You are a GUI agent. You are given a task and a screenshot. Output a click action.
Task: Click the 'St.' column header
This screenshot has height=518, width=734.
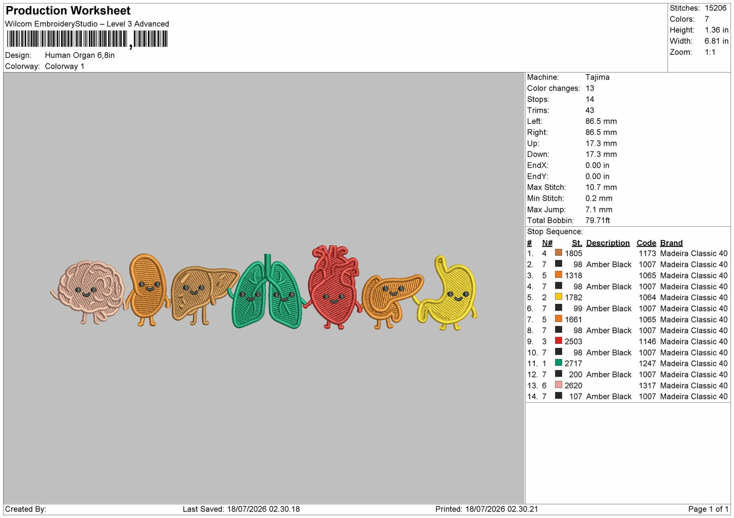click(577, 243)
